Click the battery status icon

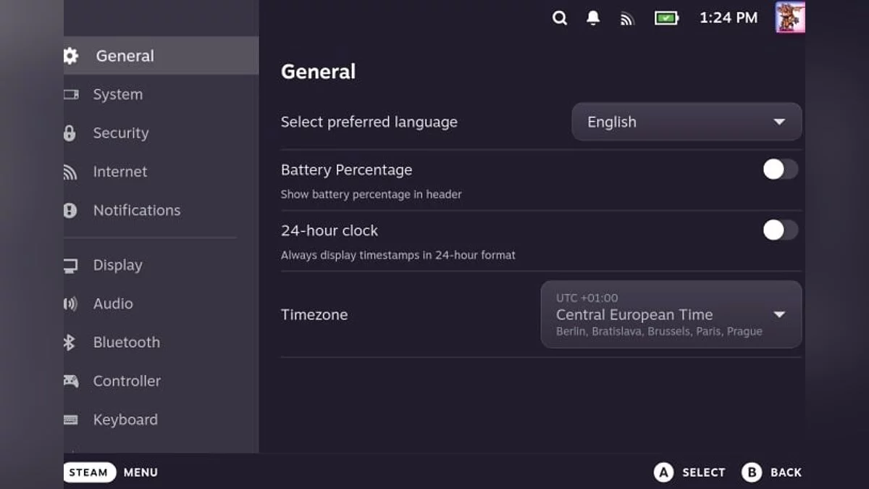pyautogui.click(x=666, y=18)
